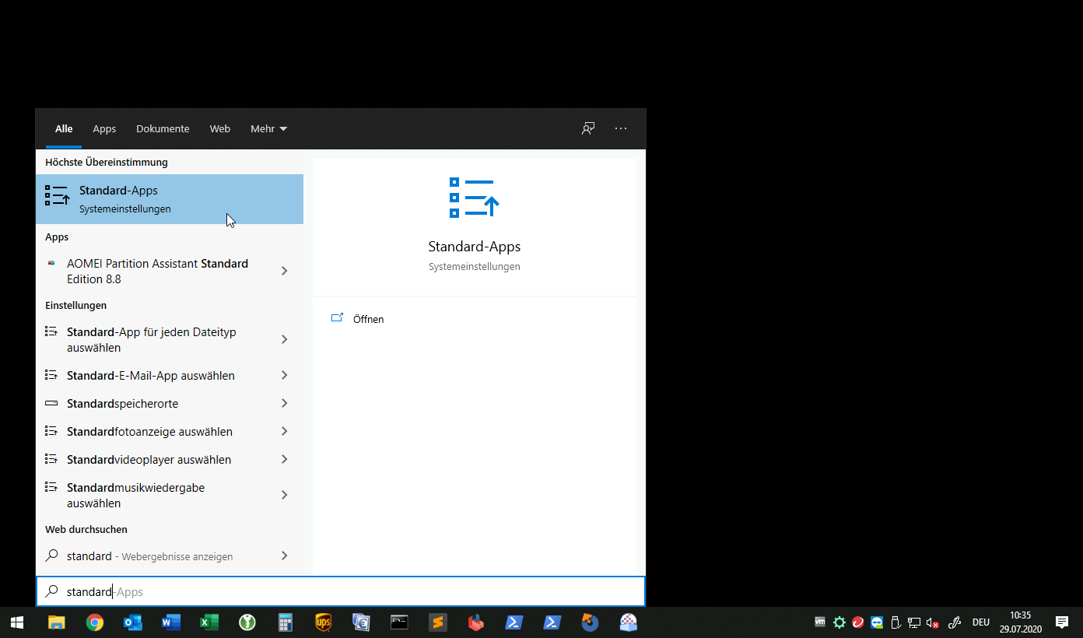1083x638 pixels.
Task: Open Word from the taskbar
Action: point(170,622)
